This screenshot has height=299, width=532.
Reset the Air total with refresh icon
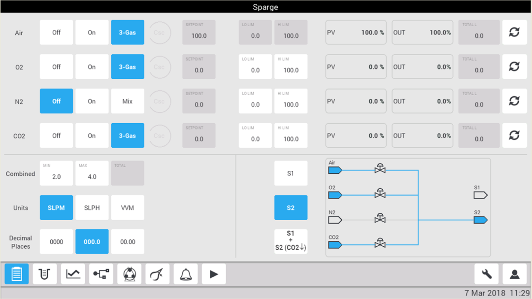pyautogui.click(x=514, y=32)
